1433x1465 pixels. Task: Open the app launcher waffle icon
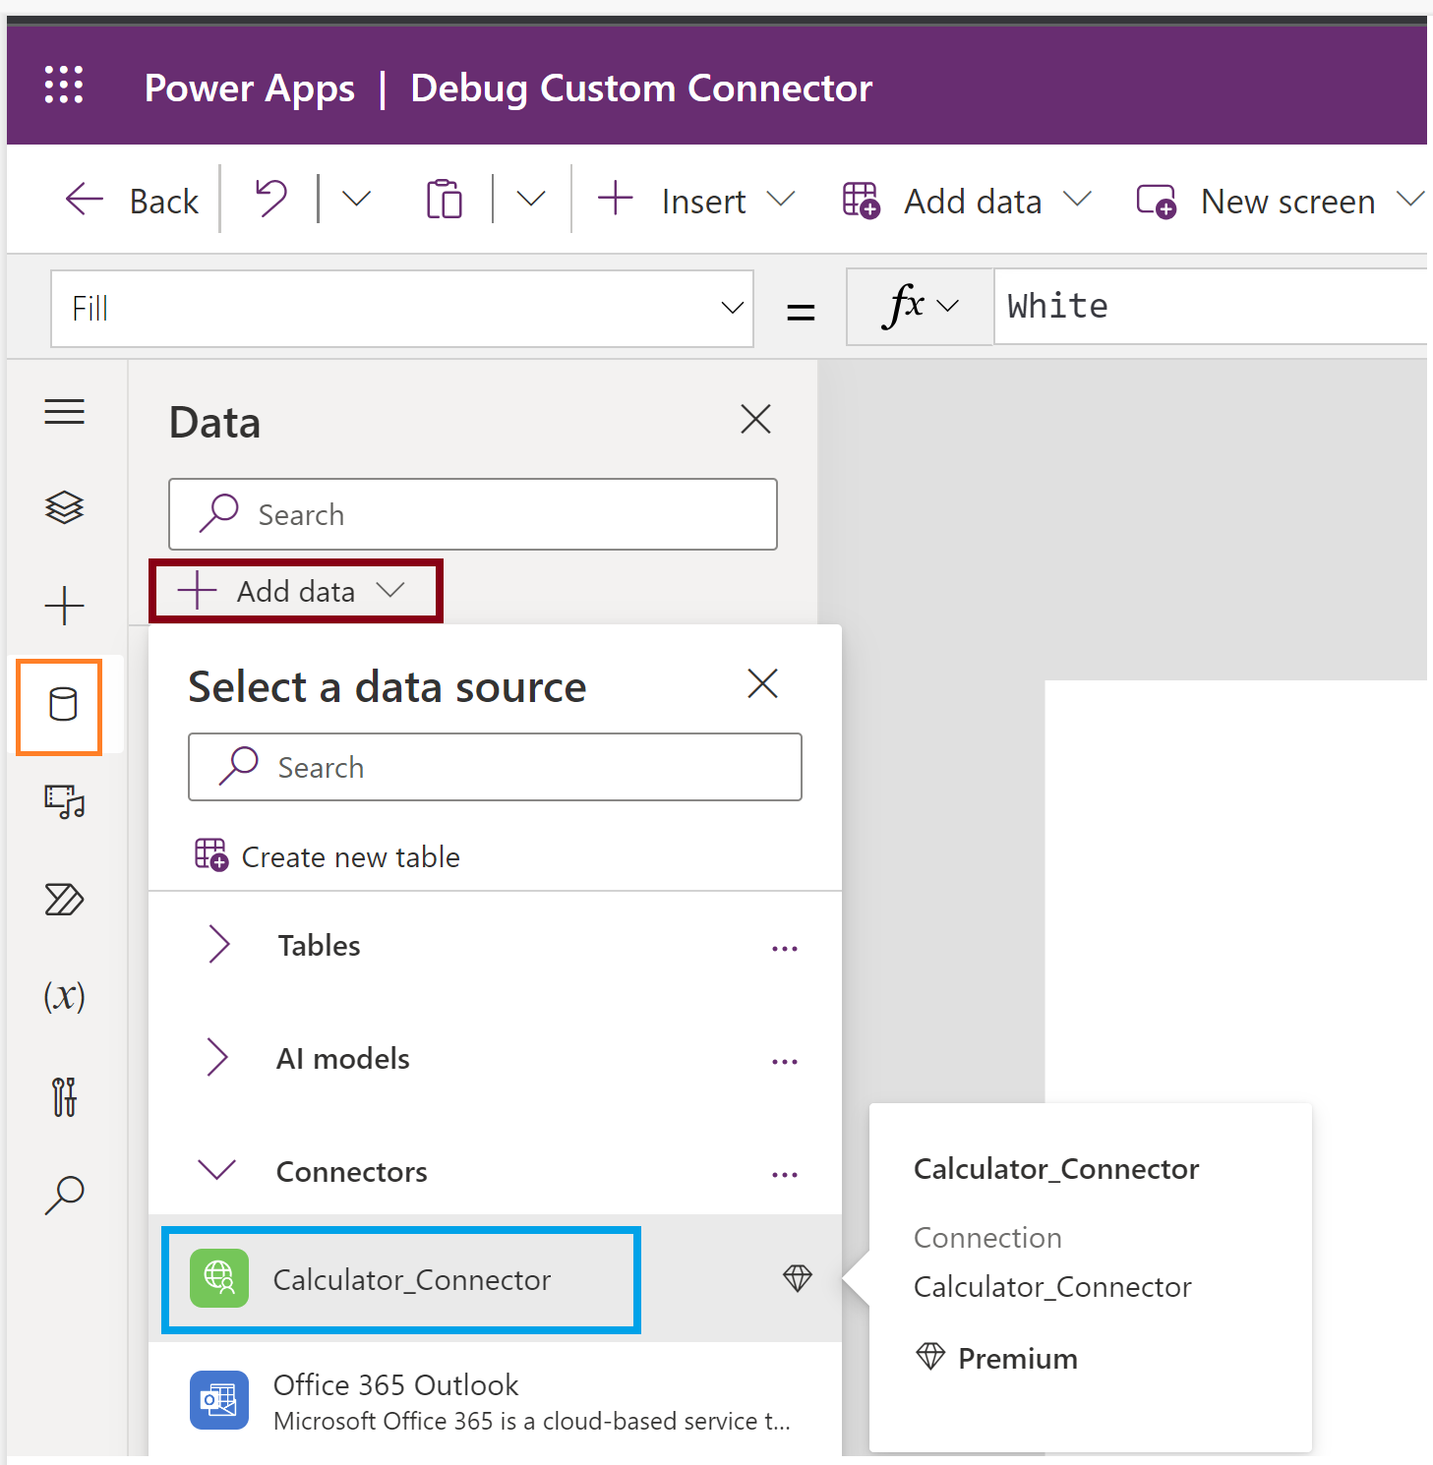point(64,86)
